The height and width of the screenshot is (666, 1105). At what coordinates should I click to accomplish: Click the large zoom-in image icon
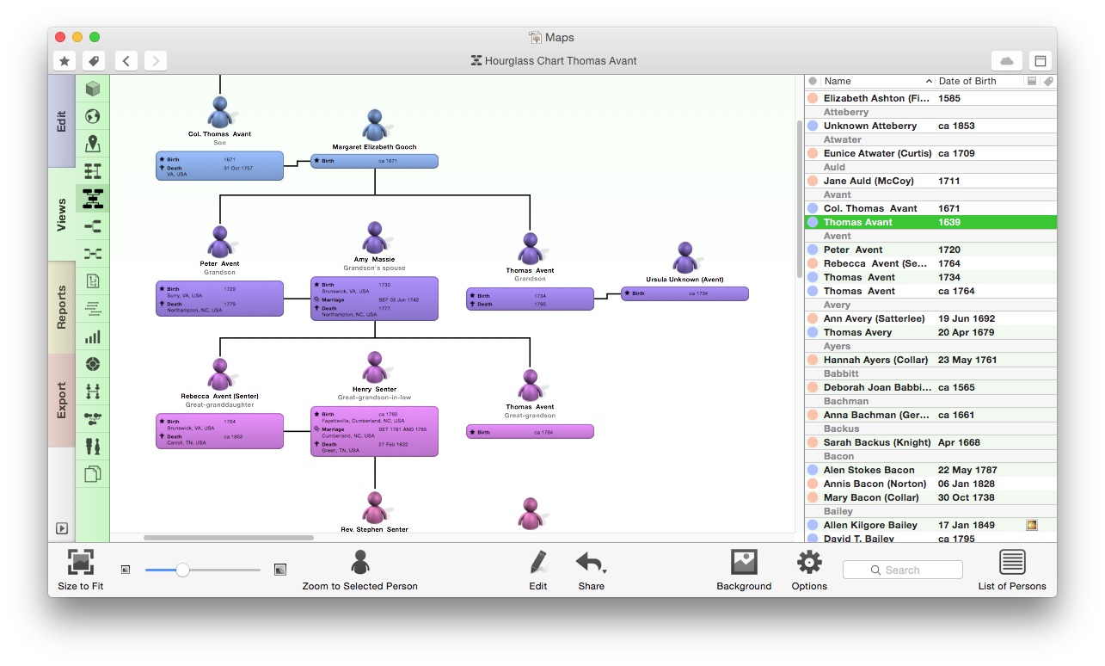click(x=279, y=570)
